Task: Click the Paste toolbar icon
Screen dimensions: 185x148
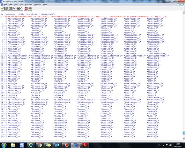Action: 18,9
